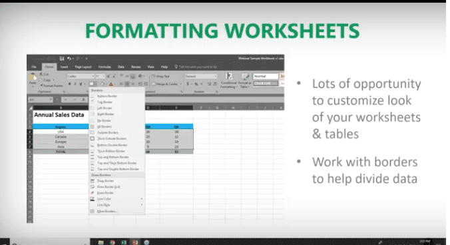Click the Copy command
The image size is (450, 245).
click(46, 80)
